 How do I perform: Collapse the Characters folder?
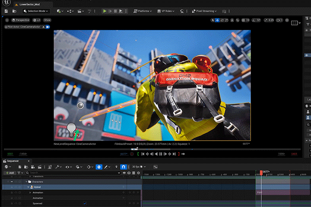[26, 182]
